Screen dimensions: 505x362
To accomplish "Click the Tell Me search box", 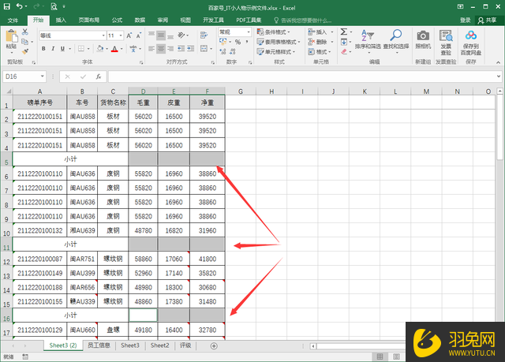I will point(303,21).
